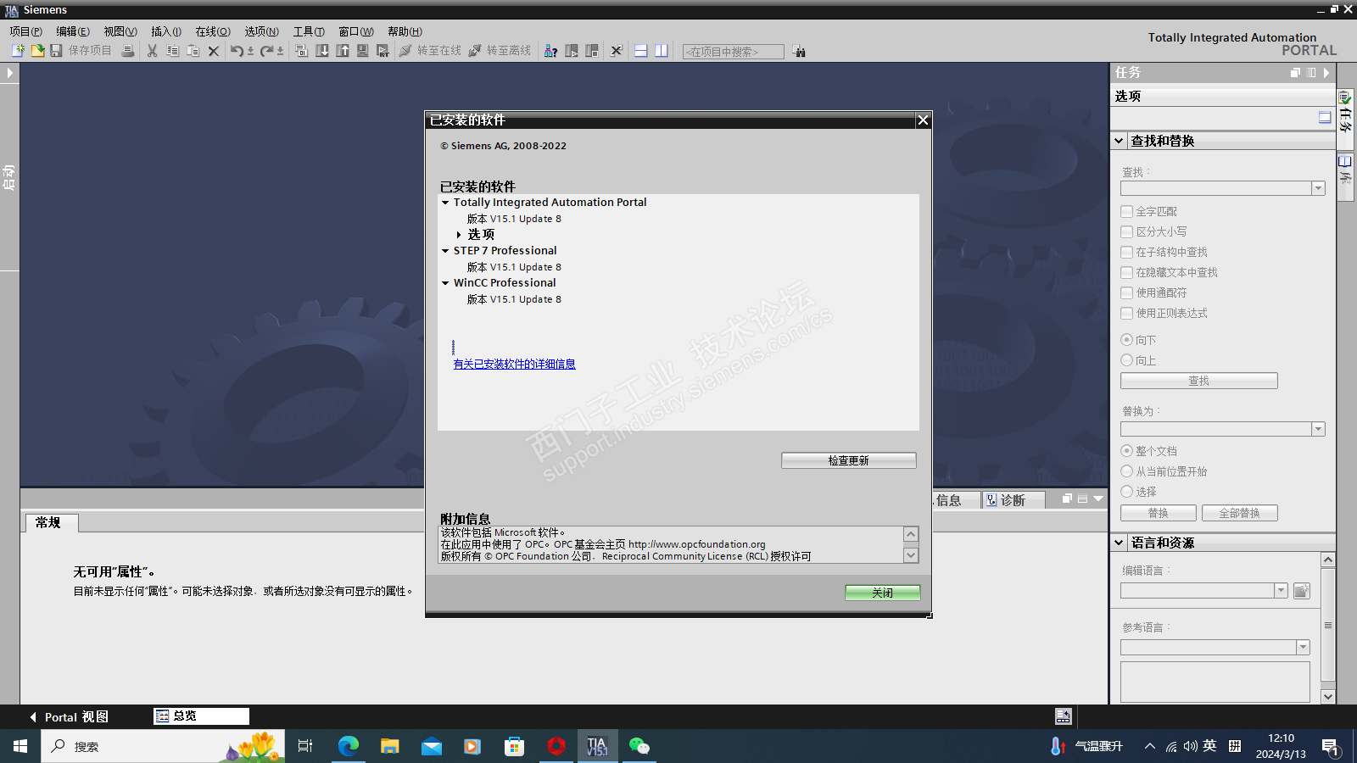Click the Stop CPU icon
The image size is (1357, 763).
tap(592, 51)
